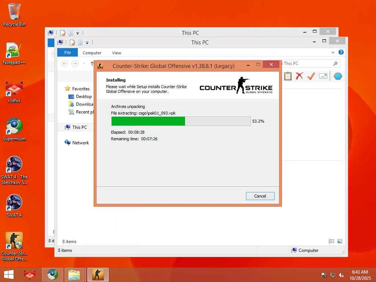Open quick access dropdown in back This PC window
Viewport: 376px width, 282px height.
click(78, 33)
